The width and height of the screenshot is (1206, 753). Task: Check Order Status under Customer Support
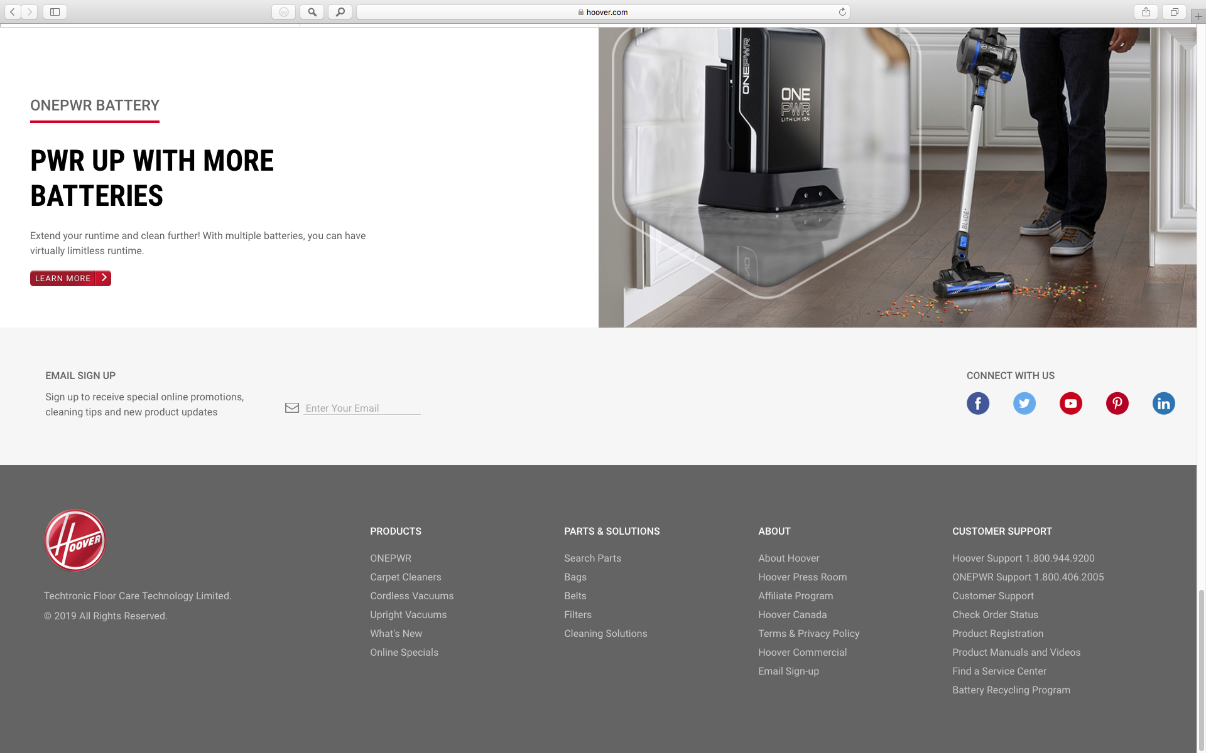pyautogui.click(x=995, y=614)
